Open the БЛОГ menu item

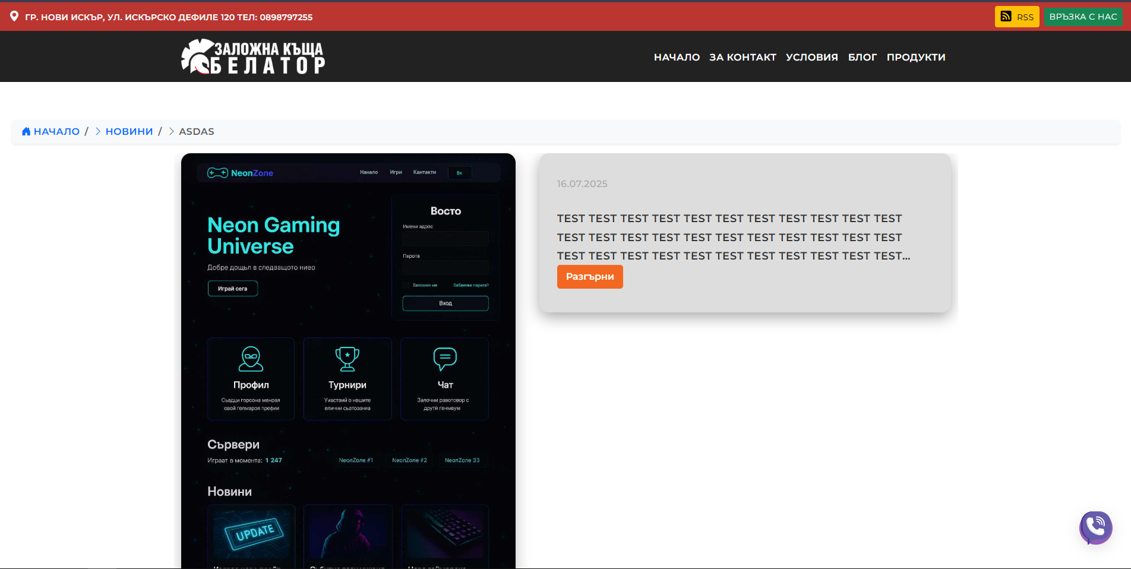click(x=862, y=57)
